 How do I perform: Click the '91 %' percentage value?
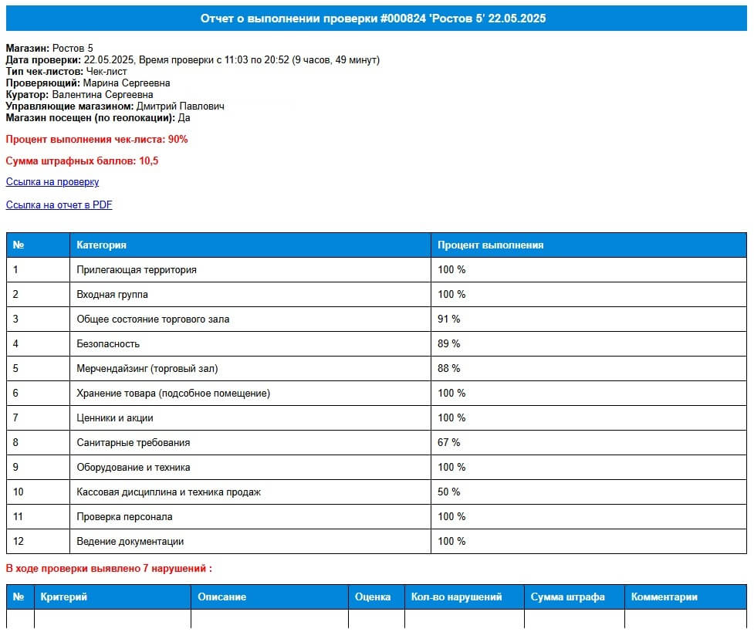pyautogui.click(x=448, y=319)
